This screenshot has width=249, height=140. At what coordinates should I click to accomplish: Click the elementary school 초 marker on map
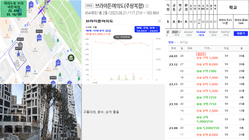(71, 58)
